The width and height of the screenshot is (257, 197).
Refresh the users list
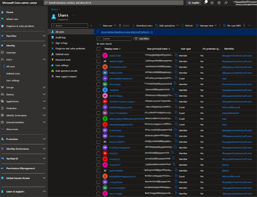pos(187,26)
